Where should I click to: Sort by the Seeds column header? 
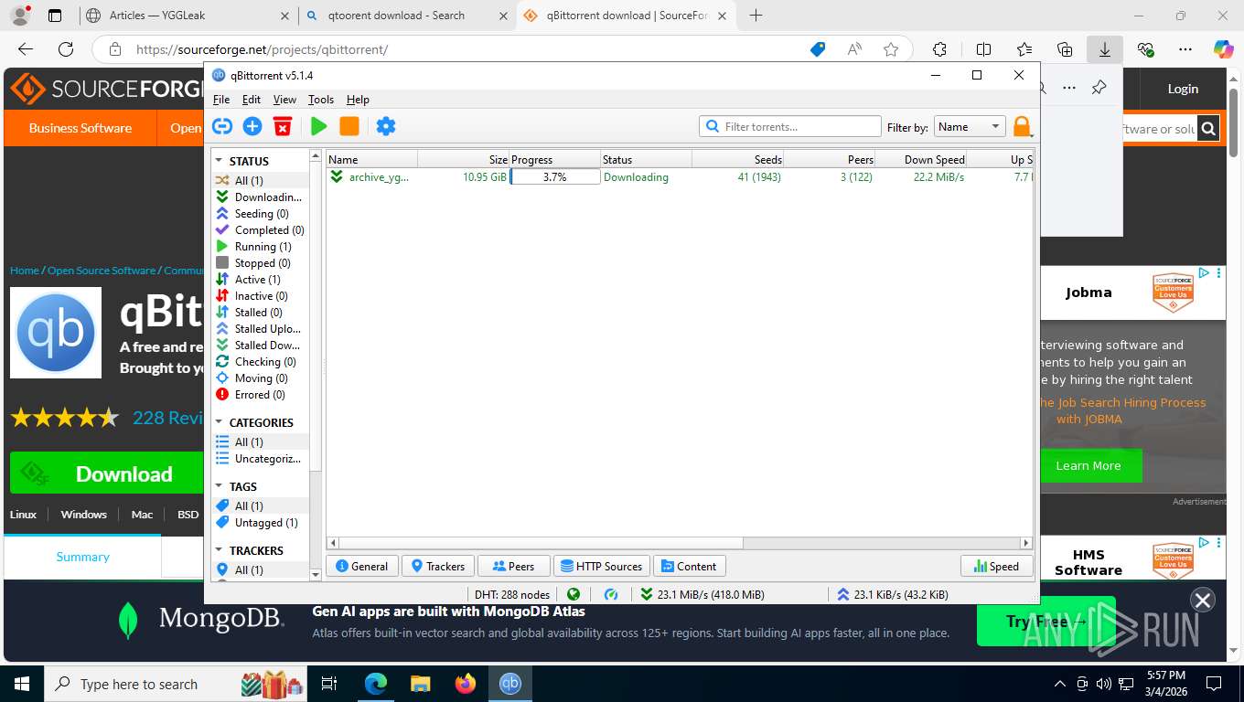(x=738, y=160)
